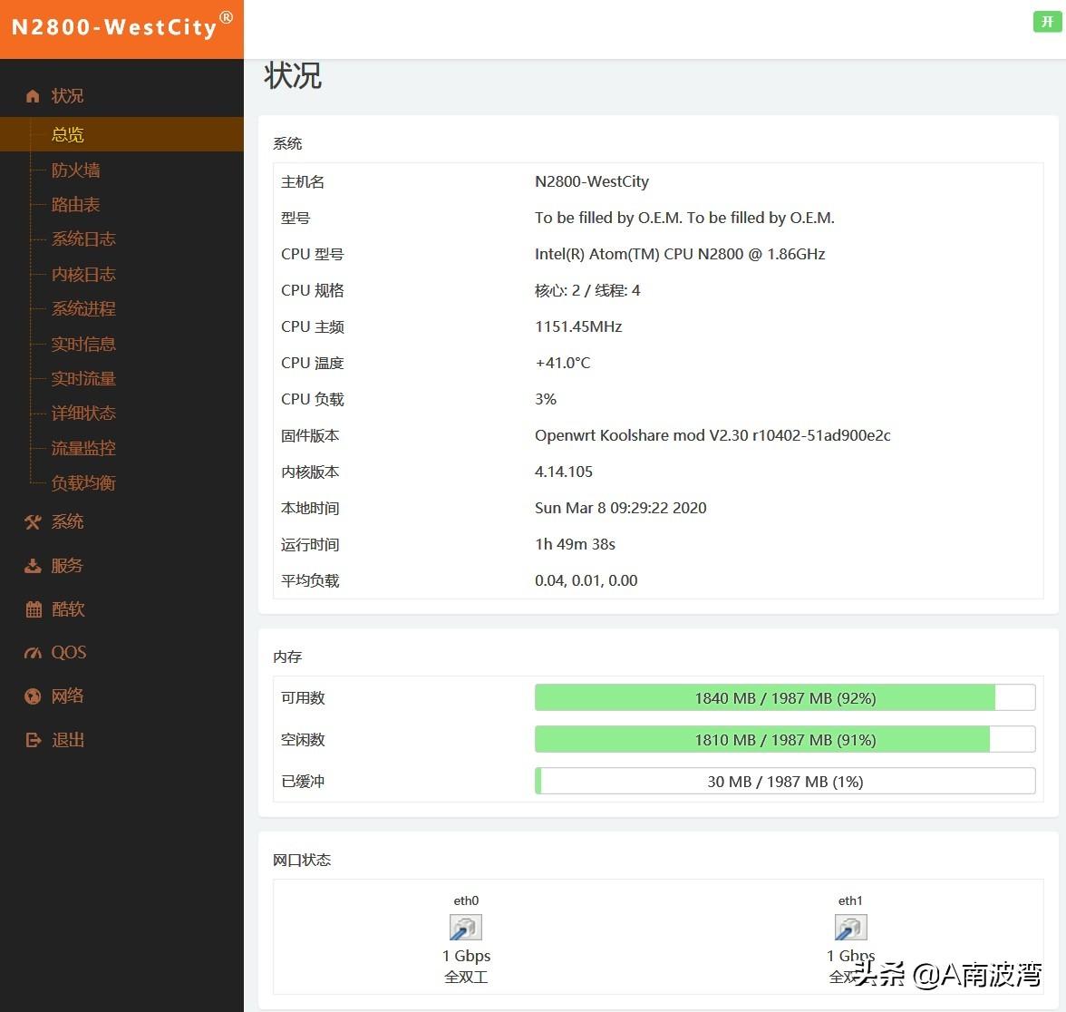Click the globe icon beside 网络
Image resolution: width=1066 pixels, height=1012 pixels.
(x=34, y=696)
